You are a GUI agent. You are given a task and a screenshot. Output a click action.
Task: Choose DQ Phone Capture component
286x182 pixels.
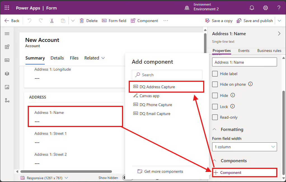[x=166, y=105]
